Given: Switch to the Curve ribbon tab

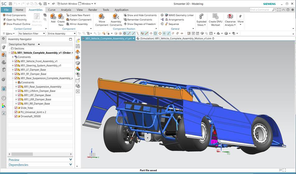Looking at the screenshot, I should pyautogui.click(x=52, y=10).
